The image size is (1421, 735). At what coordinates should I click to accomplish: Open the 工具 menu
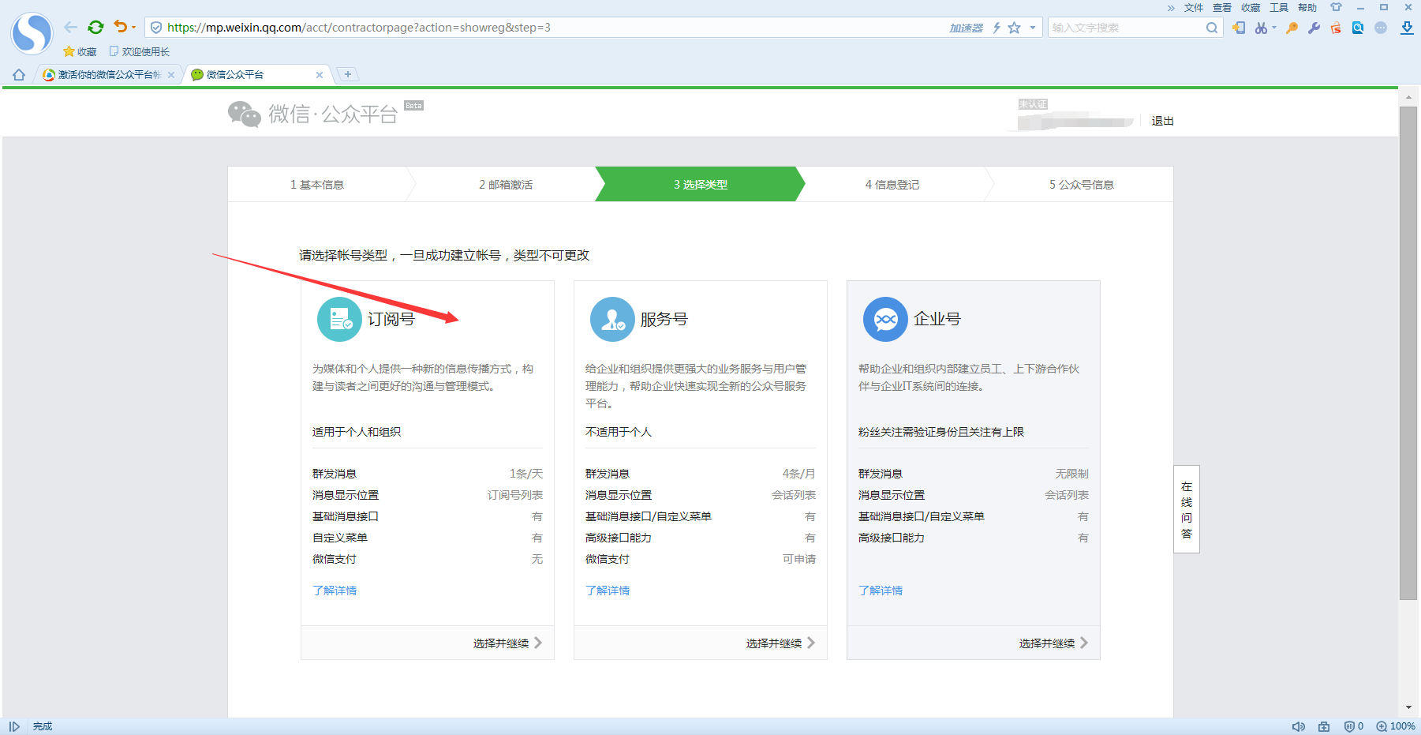(x=1279, y=8)
